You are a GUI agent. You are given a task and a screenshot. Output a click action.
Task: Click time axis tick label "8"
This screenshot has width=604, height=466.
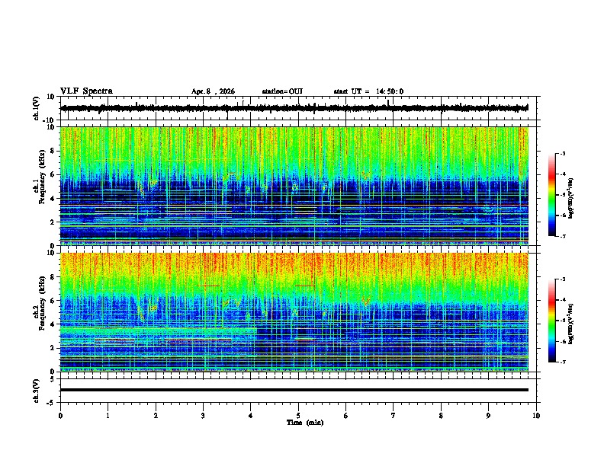coord(441,416)
